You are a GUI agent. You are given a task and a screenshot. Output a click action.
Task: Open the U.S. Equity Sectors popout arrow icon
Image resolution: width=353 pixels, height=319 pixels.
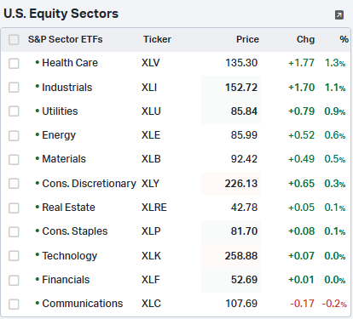[339, 14]
